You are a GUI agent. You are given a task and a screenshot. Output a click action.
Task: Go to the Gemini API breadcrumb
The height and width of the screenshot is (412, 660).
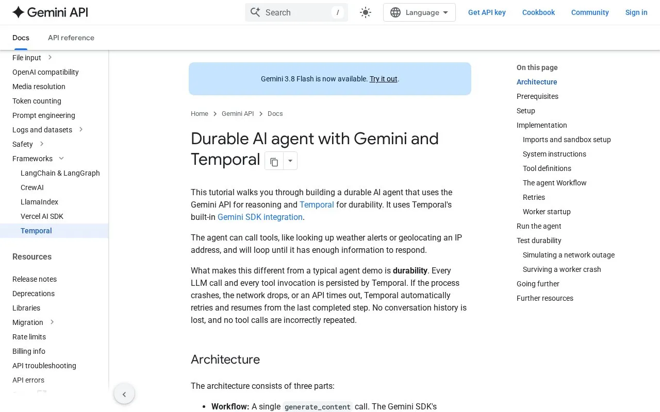point(238,114)
